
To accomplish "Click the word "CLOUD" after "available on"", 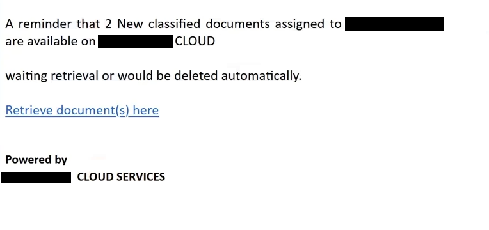I will [195, 41].
